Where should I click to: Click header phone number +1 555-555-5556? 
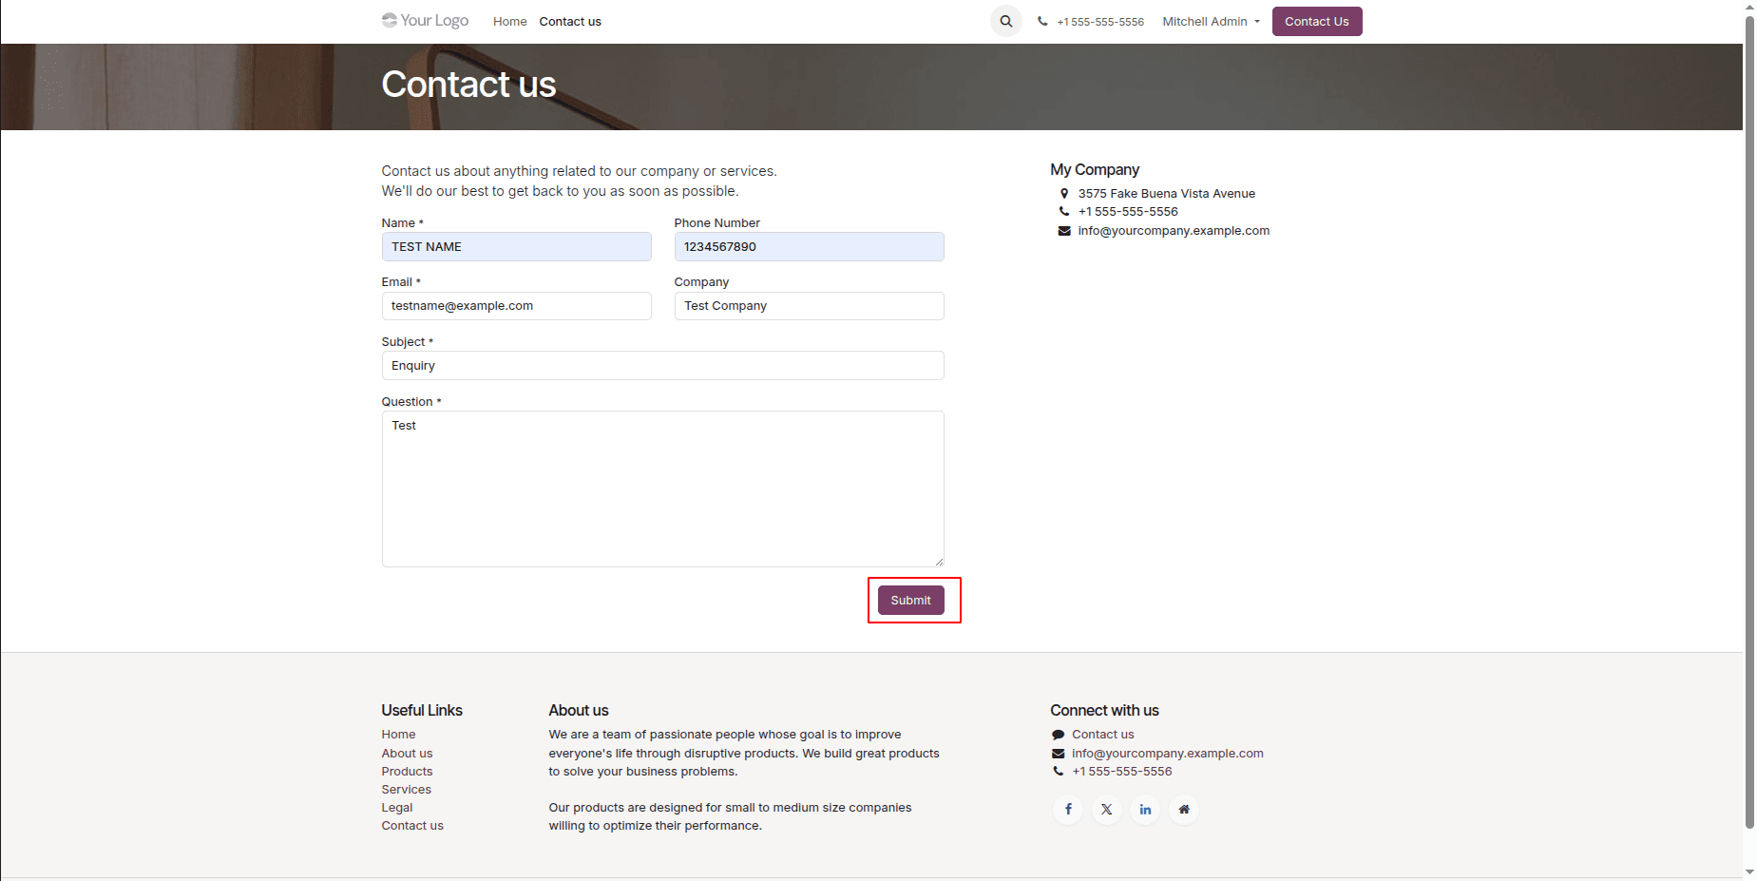tap(1099, 22)
